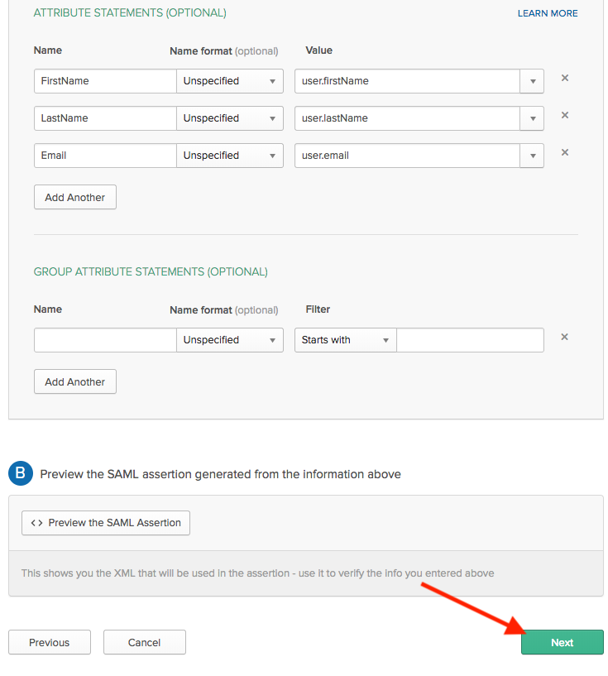Screen dimensions: 608x676
Task: Remove the LastName attribute row
Action: pyautogui.click(x=564, y=115)
